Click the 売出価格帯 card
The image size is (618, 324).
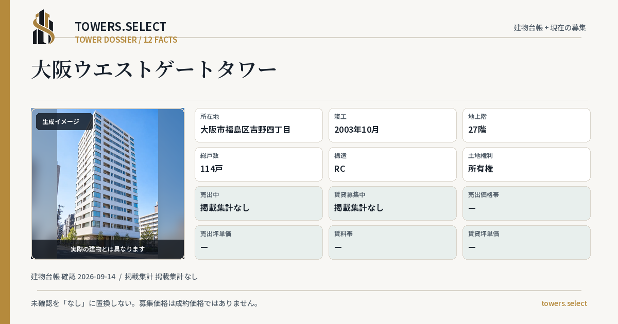click(x=526, y=203)
